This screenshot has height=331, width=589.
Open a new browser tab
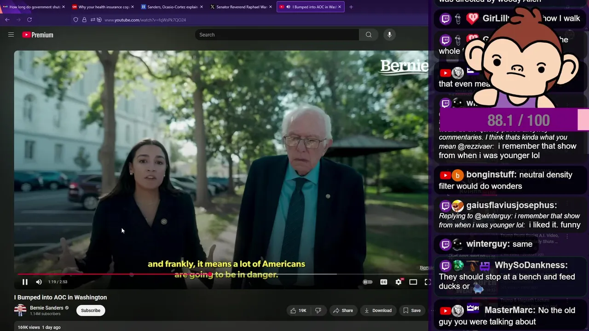[x=351, y=7]
